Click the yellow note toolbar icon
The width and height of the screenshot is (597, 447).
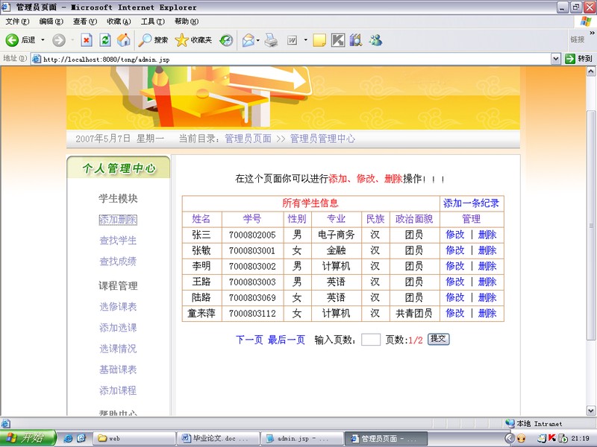tap(319, 40)
